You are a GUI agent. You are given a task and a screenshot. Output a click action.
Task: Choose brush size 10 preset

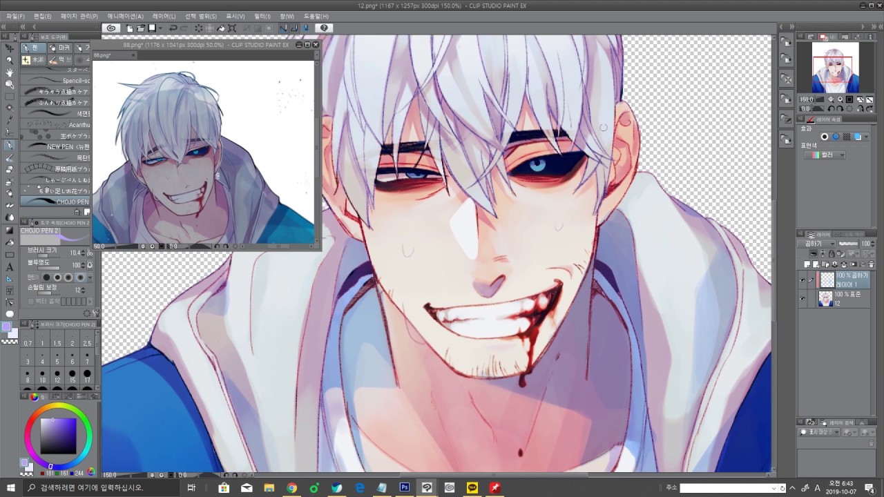(x=42, y=376)
